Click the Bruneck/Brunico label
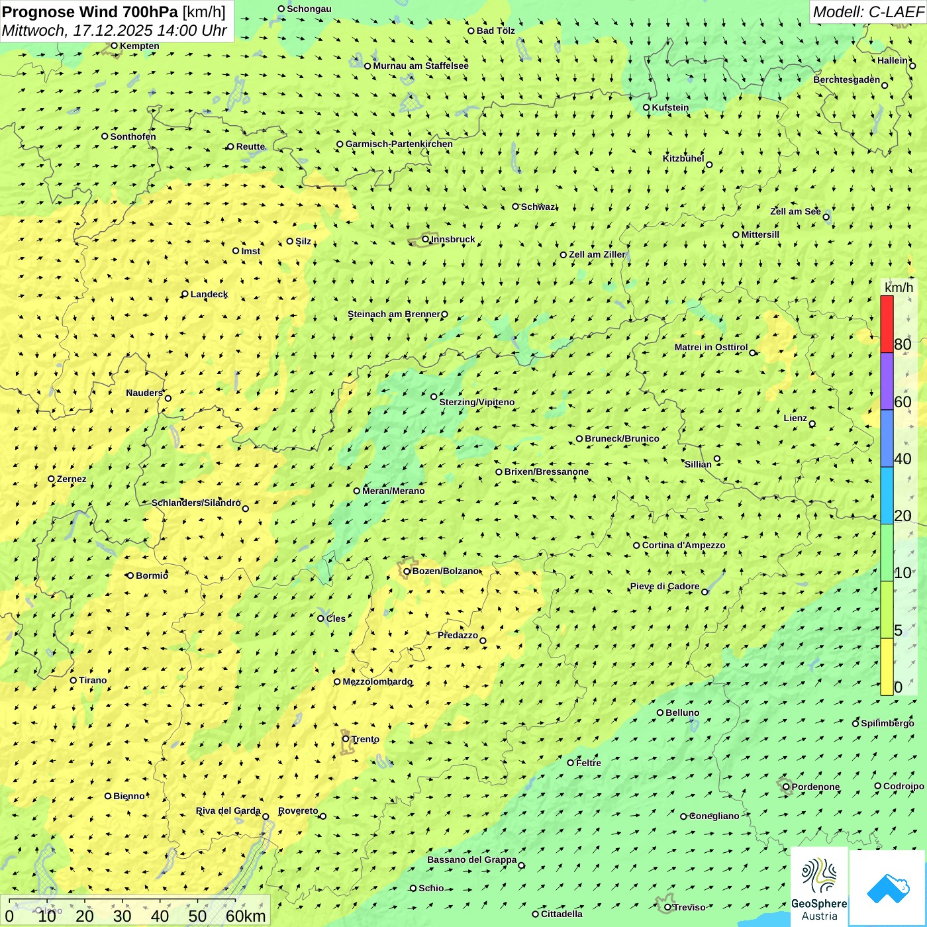This screenshot has height=927, width=927. tap(622, 438)
